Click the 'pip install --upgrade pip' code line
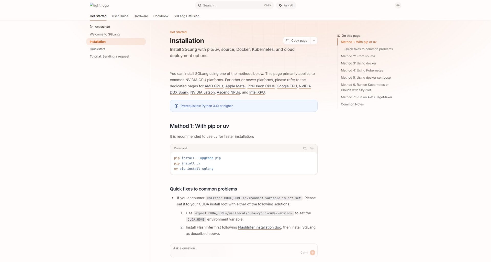The image size is (491, 262). coord(197,158)
